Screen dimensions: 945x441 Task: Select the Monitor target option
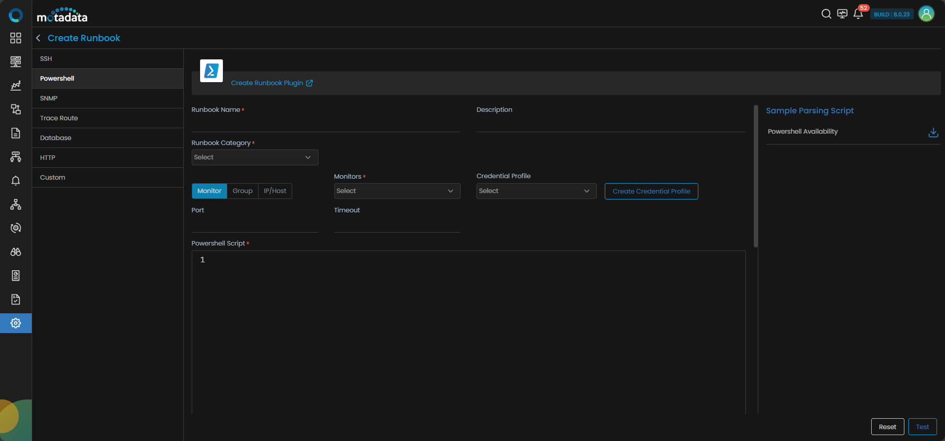(x=209, y=191)
